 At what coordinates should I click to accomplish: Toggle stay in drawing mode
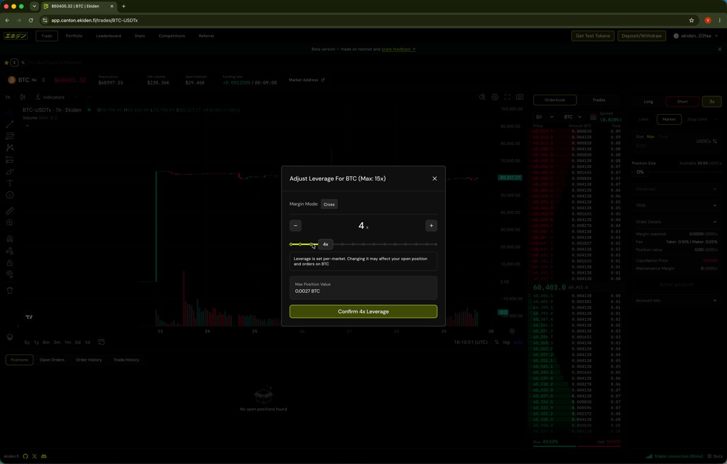(x=10, y=251)
